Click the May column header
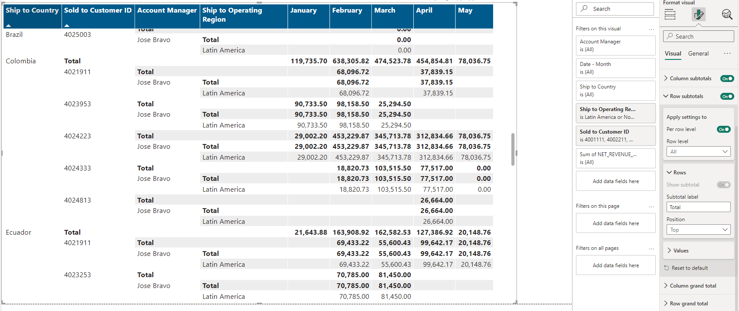Viewport: 739px width, 311px height. [474, 16]
